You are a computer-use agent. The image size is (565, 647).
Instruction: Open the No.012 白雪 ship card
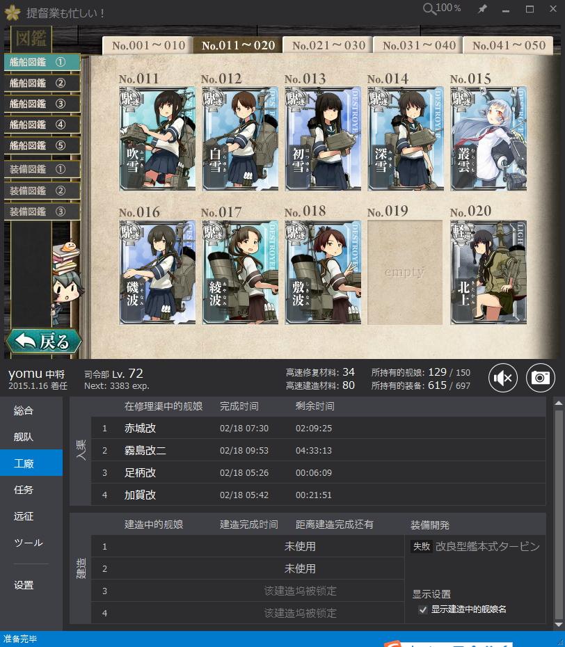coord(240,138)
